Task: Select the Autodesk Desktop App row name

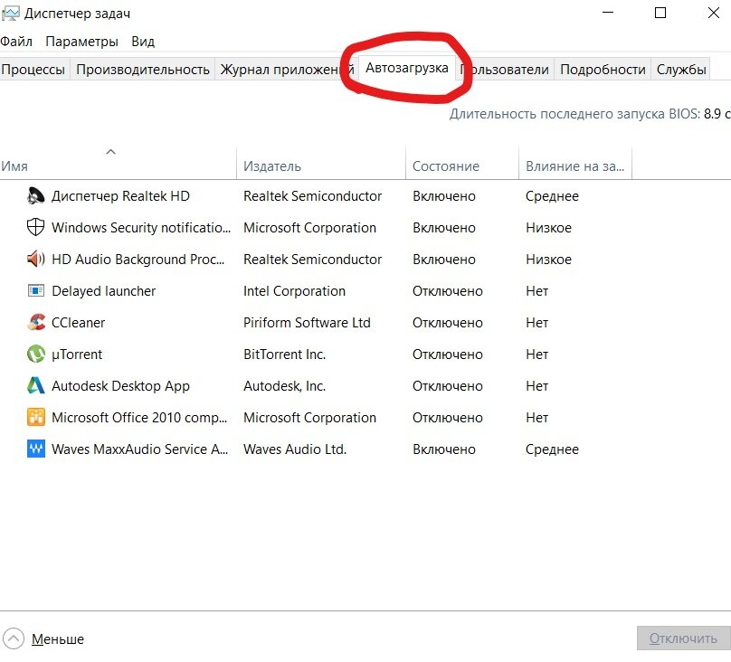Action: [x=120, y=386]
